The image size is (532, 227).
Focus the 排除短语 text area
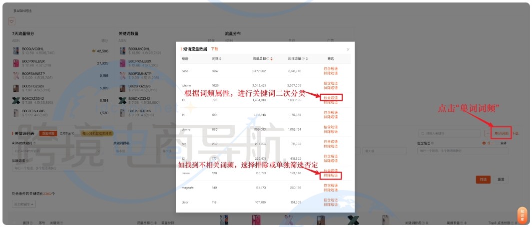(x=57, y=168)
